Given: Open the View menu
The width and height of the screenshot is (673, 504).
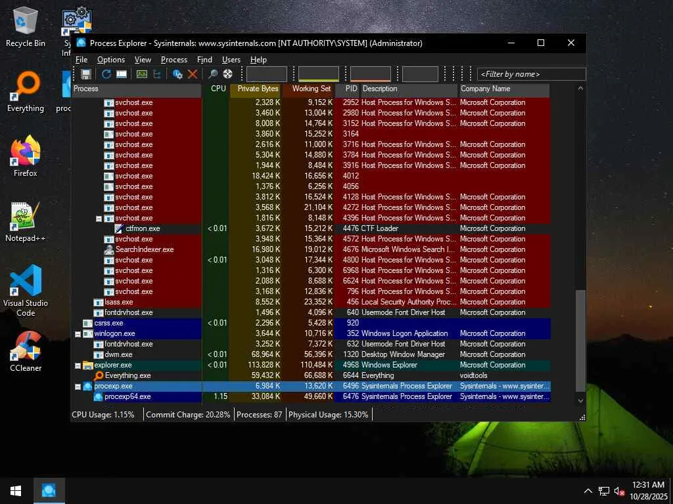Looking at the screenshot, I should click(143, 60).
